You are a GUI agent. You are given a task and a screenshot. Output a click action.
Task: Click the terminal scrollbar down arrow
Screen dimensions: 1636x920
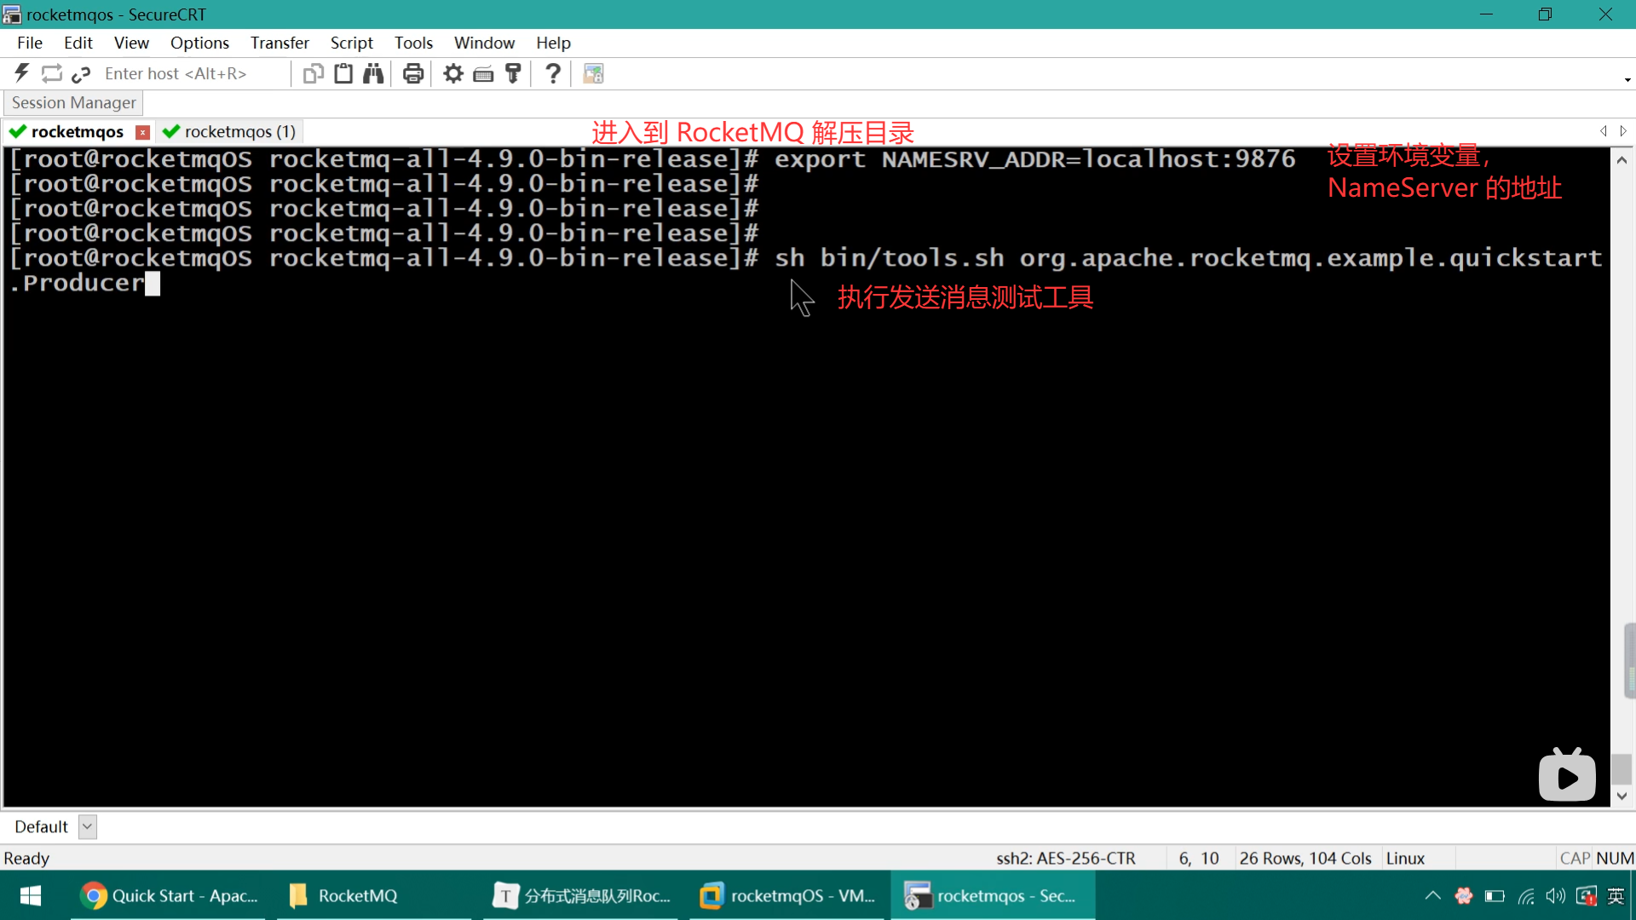[x=1622, y=796]
